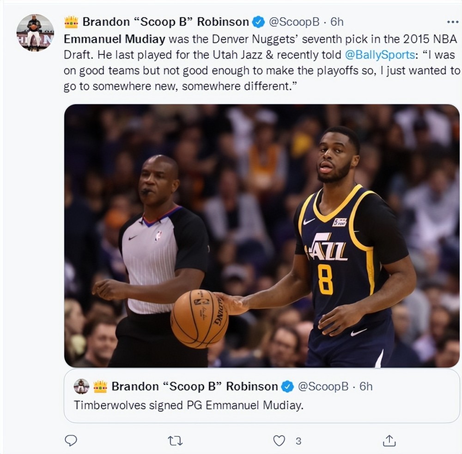
Task: Open the quoted tweet about Timberwolves signing
Action: (x=261, y=396)
